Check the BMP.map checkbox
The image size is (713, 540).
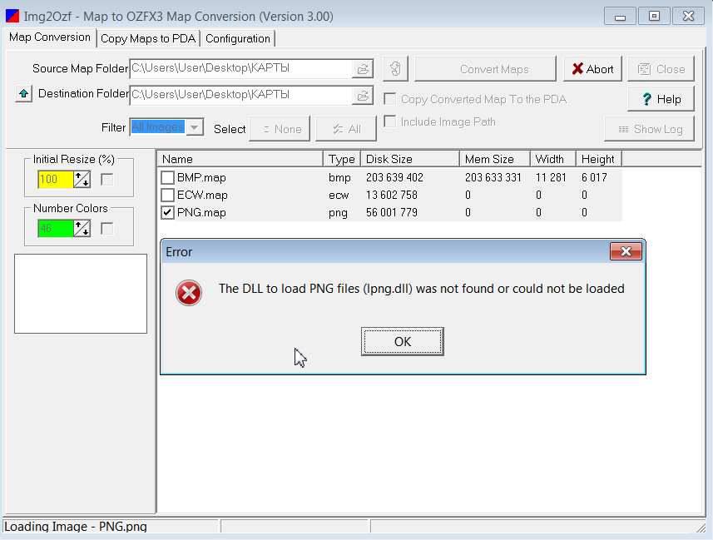coord(167,177)
